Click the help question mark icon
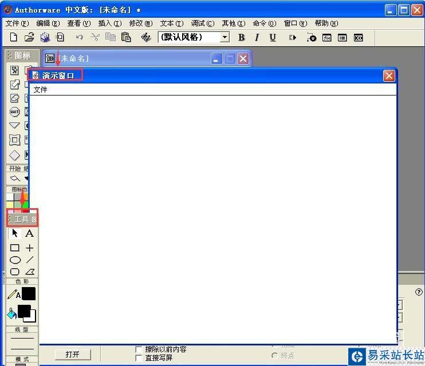This screenshot has height=366, width=425. coord(419,292)
